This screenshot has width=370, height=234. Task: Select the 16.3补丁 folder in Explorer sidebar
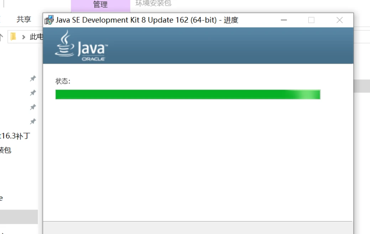[15, 136]
